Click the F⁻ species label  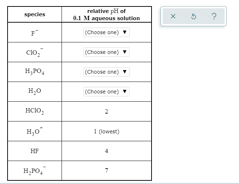click(35, 33)
